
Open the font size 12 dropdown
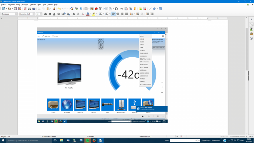tap(40, 14)
